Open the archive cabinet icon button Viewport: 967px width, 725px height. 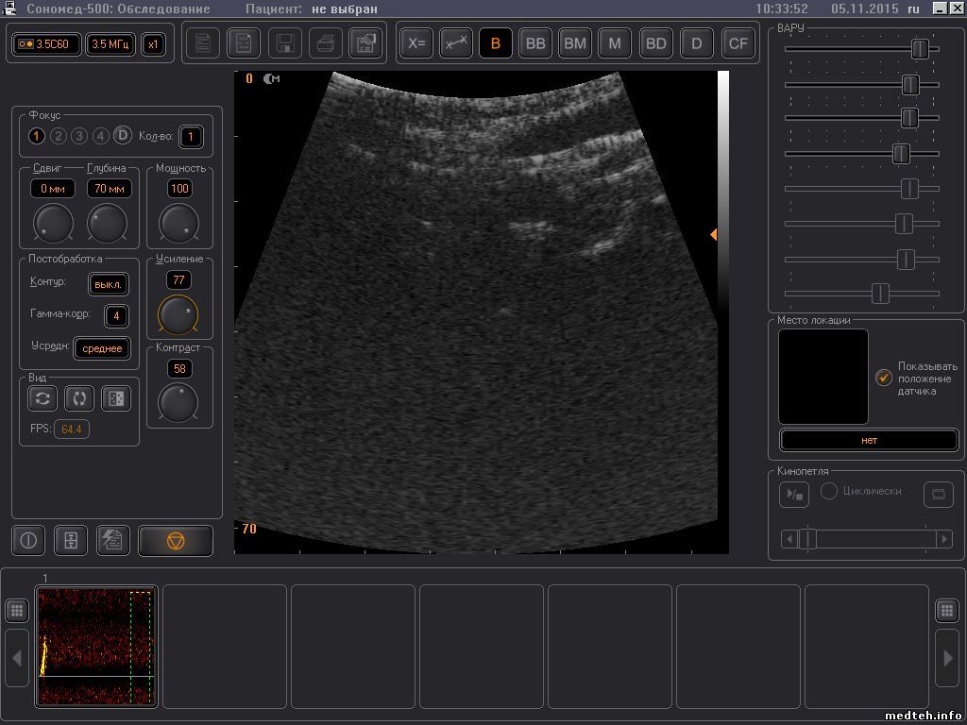click(71, 541)
